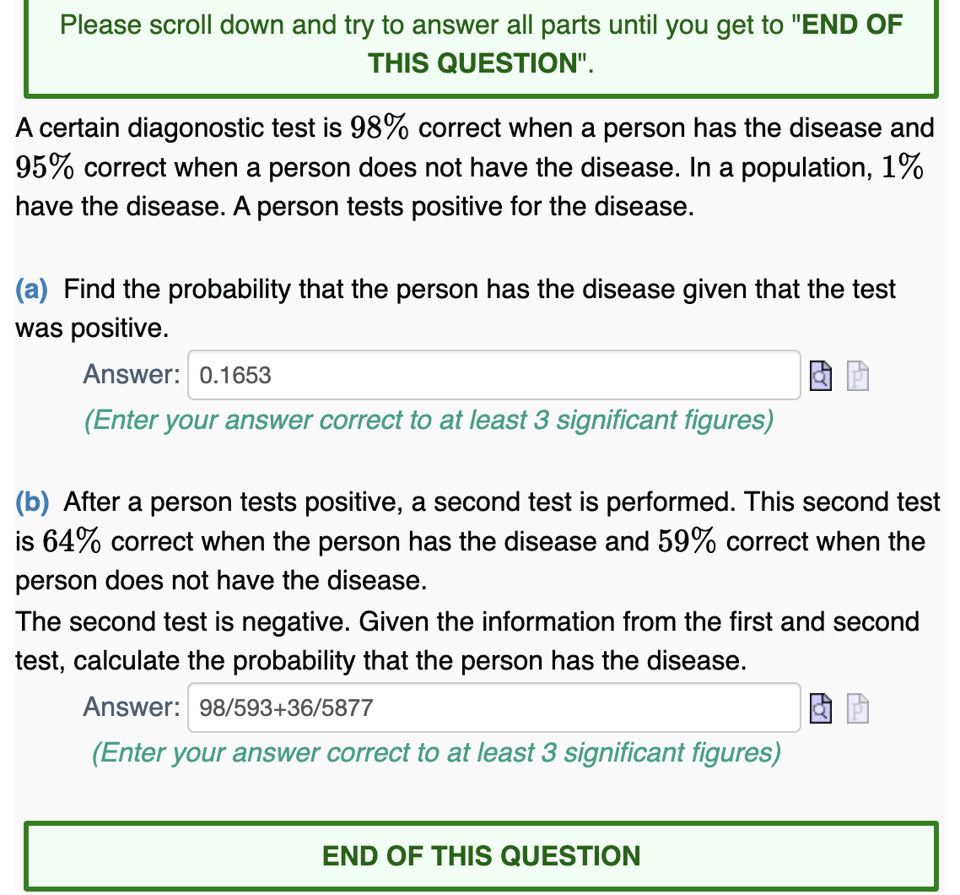This screenshot has width=960, height=895.
Task: Place cursor in the 0.1653 answer field
Action: (493, 375)
